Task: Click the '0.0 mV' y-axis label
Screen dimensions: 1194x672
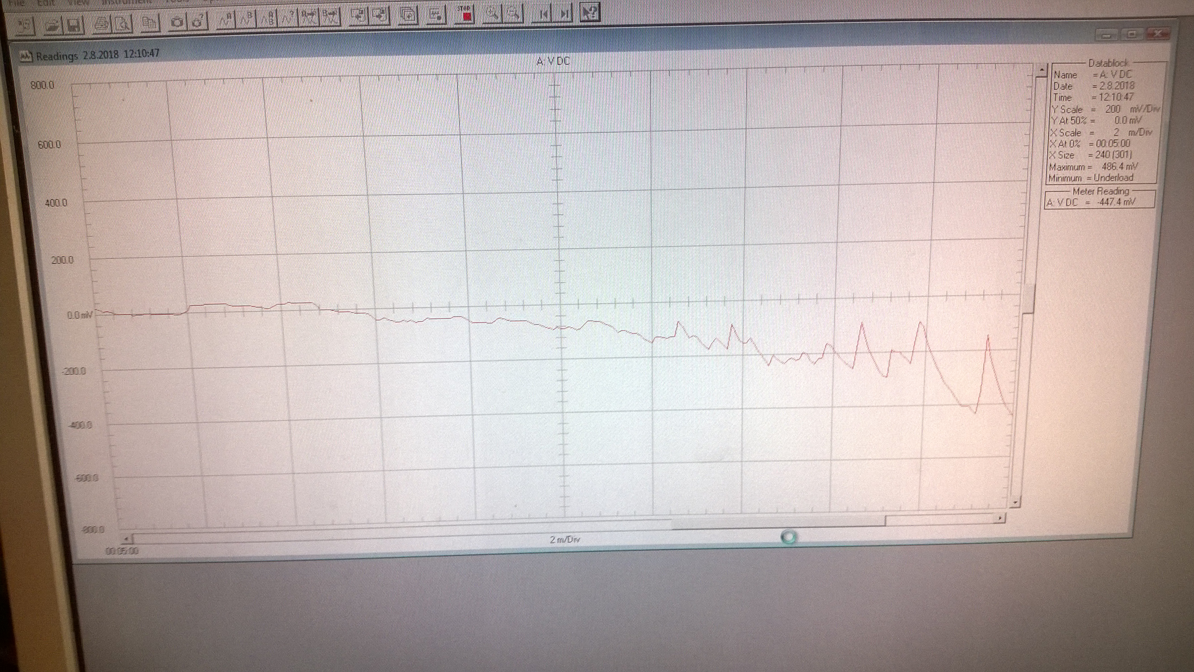Action: tap(80, 316)
